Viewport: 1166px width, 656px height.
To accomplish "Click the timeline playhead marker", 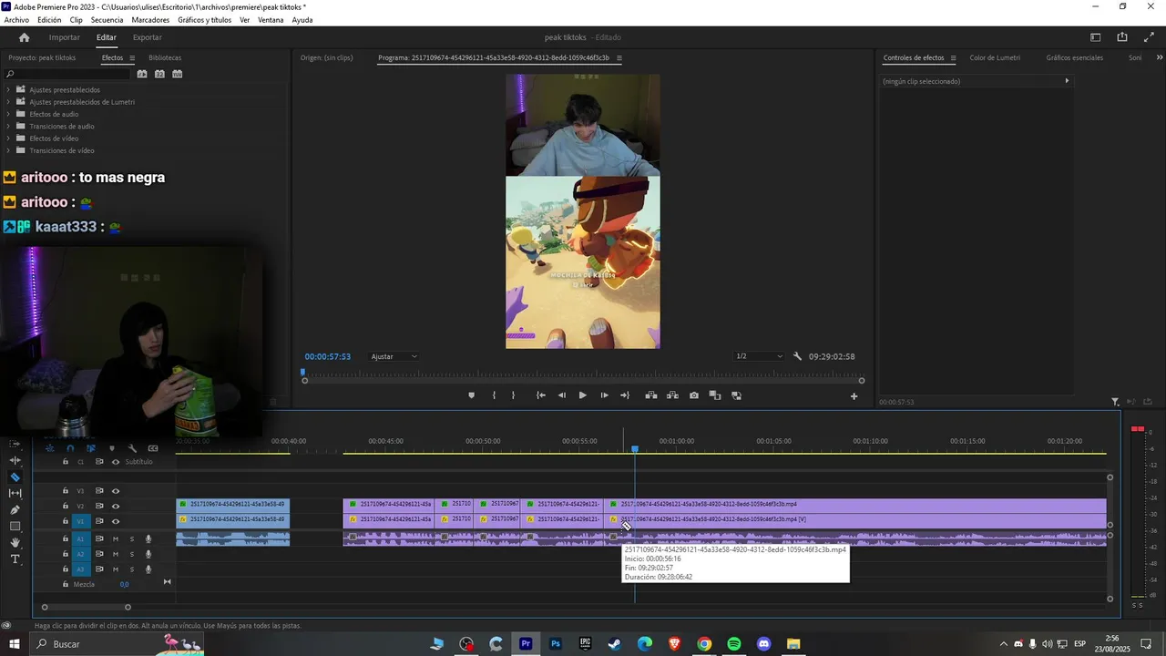I will [x=635, y=448].
